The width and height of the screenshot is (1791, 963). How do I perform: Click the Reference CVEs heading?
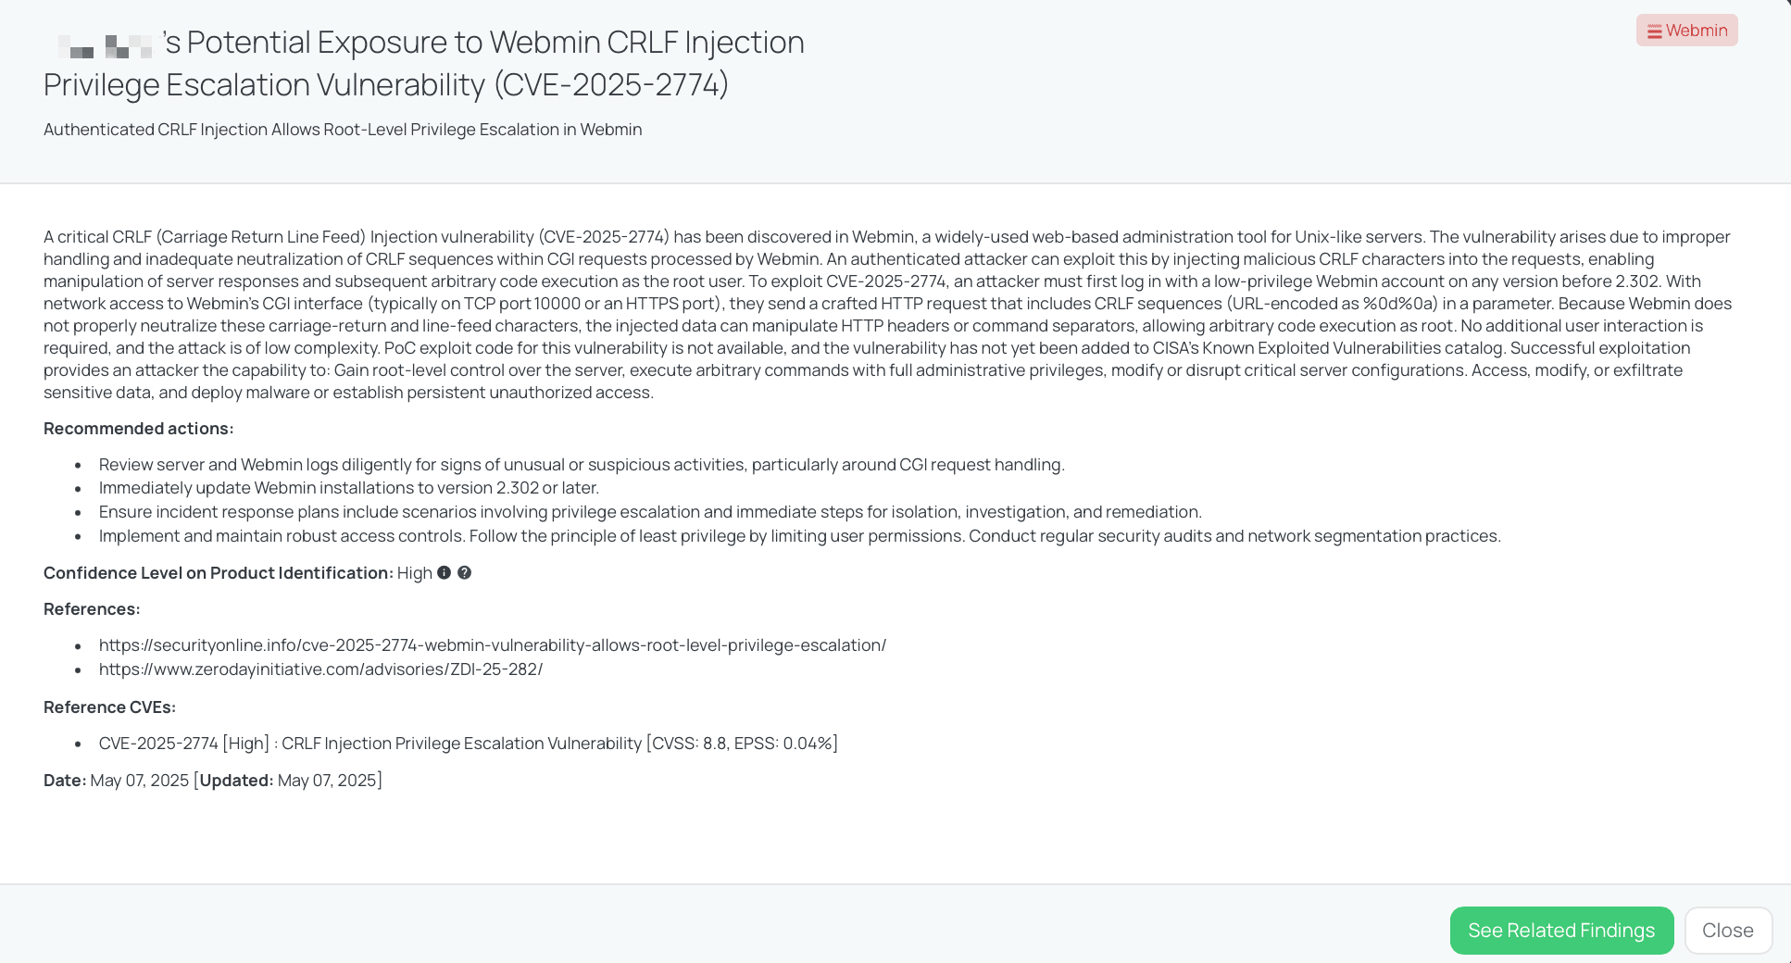[109, 707]
